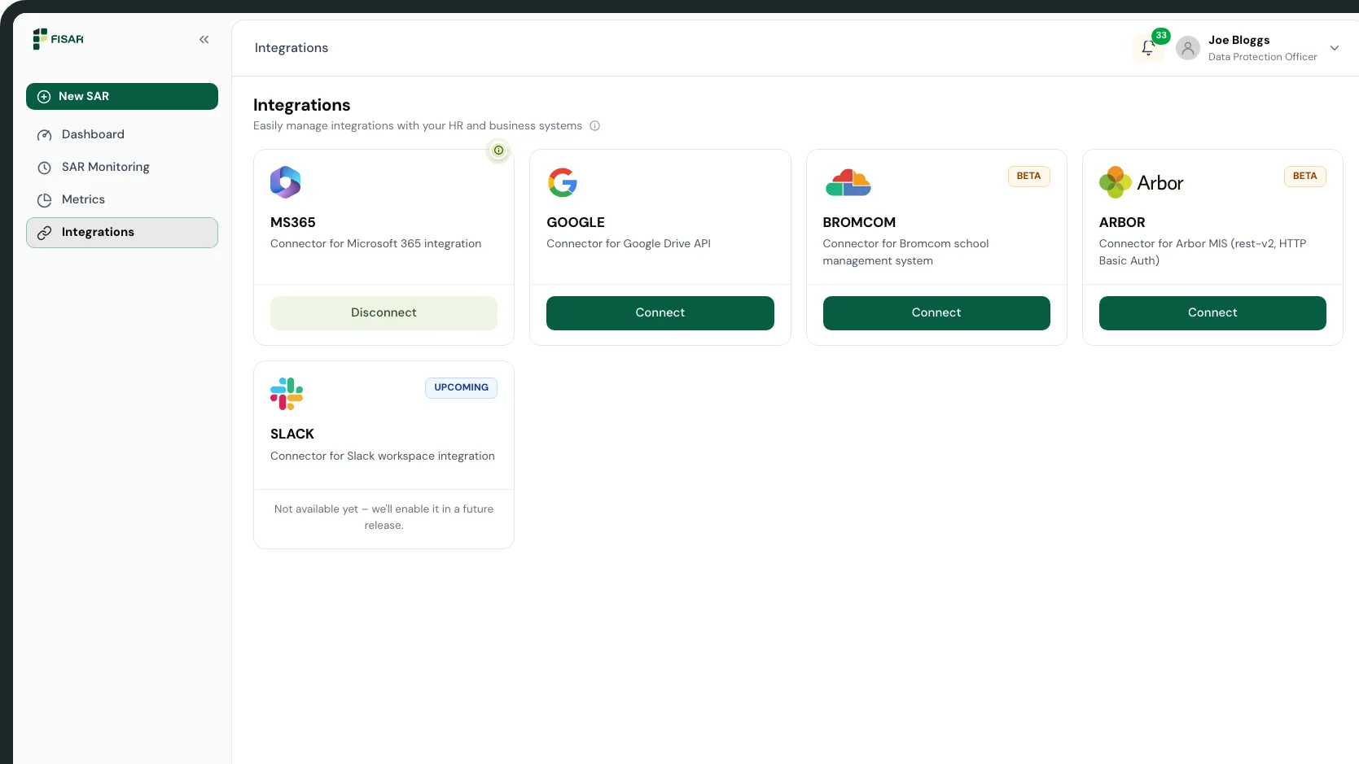The height and width of the screenshot is (764, 1359).
Task: Click the FISAR logo
Action: tap(58, 39)
